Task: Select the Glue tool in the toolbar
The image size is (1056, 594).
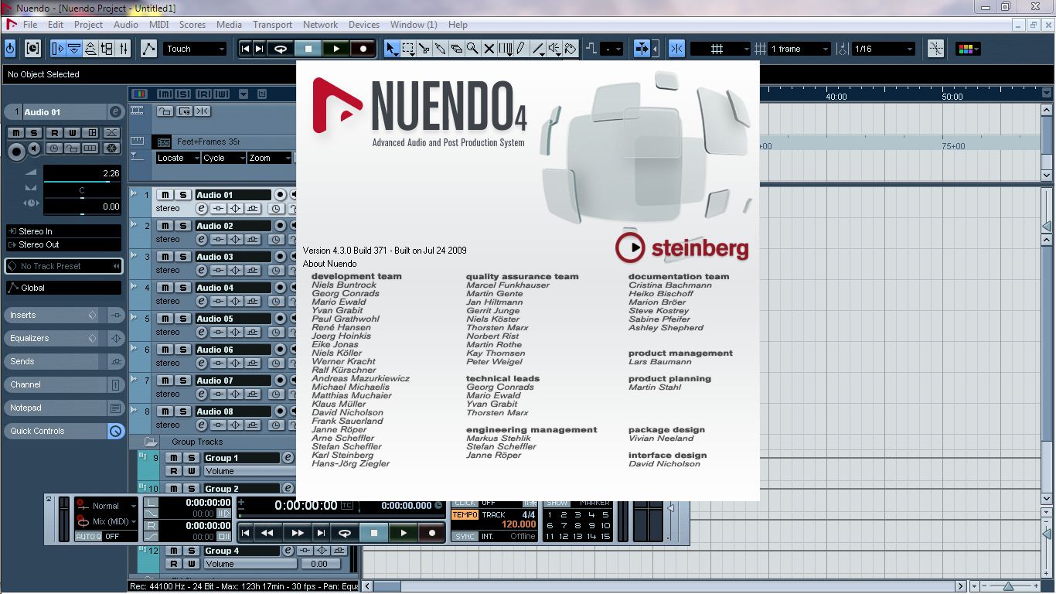Action: [440, 48]
